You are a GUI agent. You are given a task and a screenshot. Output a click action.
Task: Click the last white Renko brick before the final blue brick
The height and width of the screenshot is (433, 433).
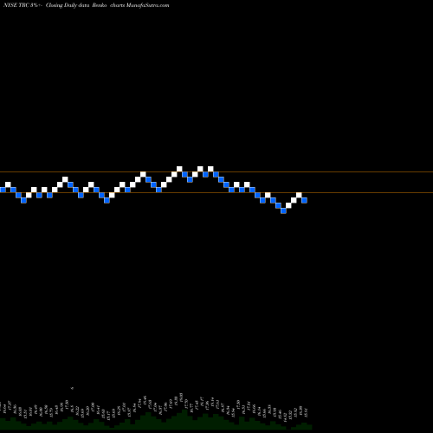(299, 195)
